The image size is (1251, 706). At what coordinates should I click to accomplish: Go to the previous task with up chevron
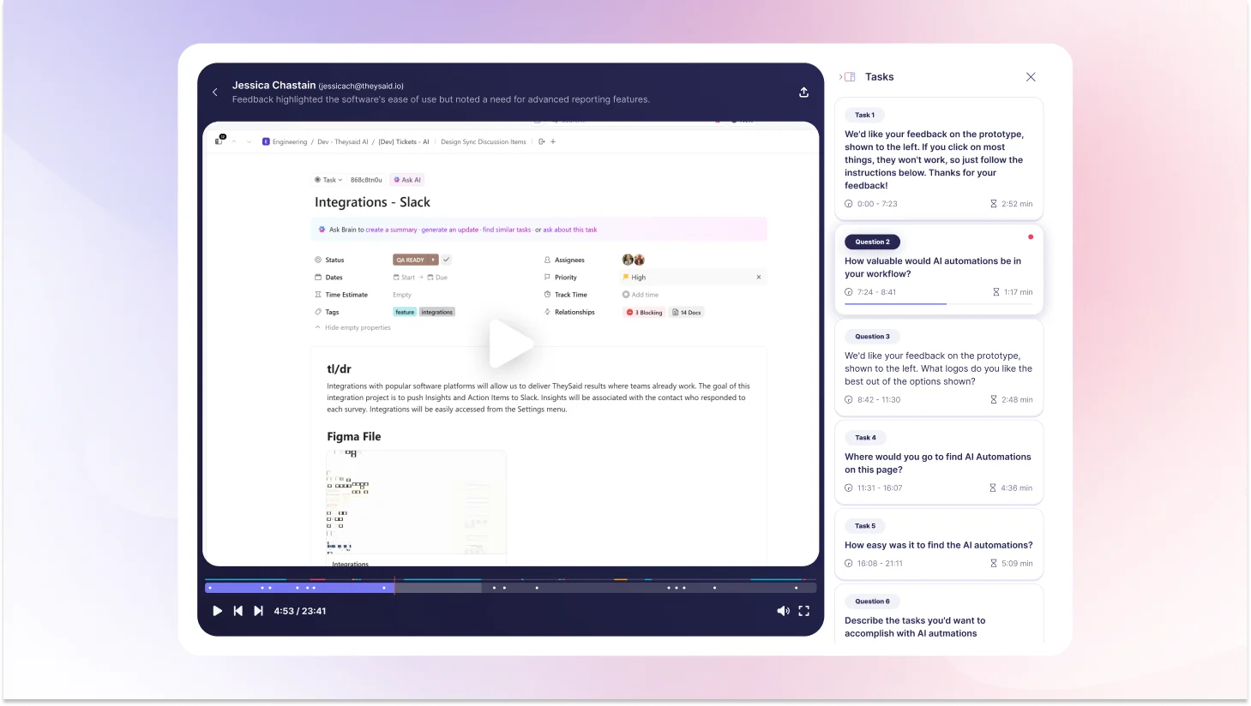coord(234,142)
